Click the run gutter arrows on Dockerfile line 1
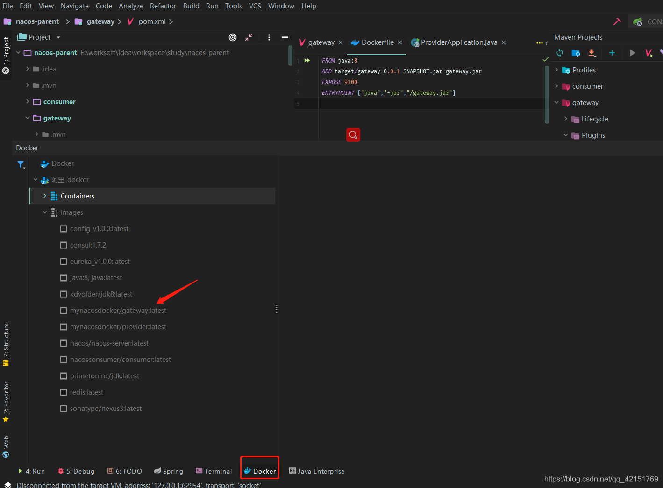 307,60
